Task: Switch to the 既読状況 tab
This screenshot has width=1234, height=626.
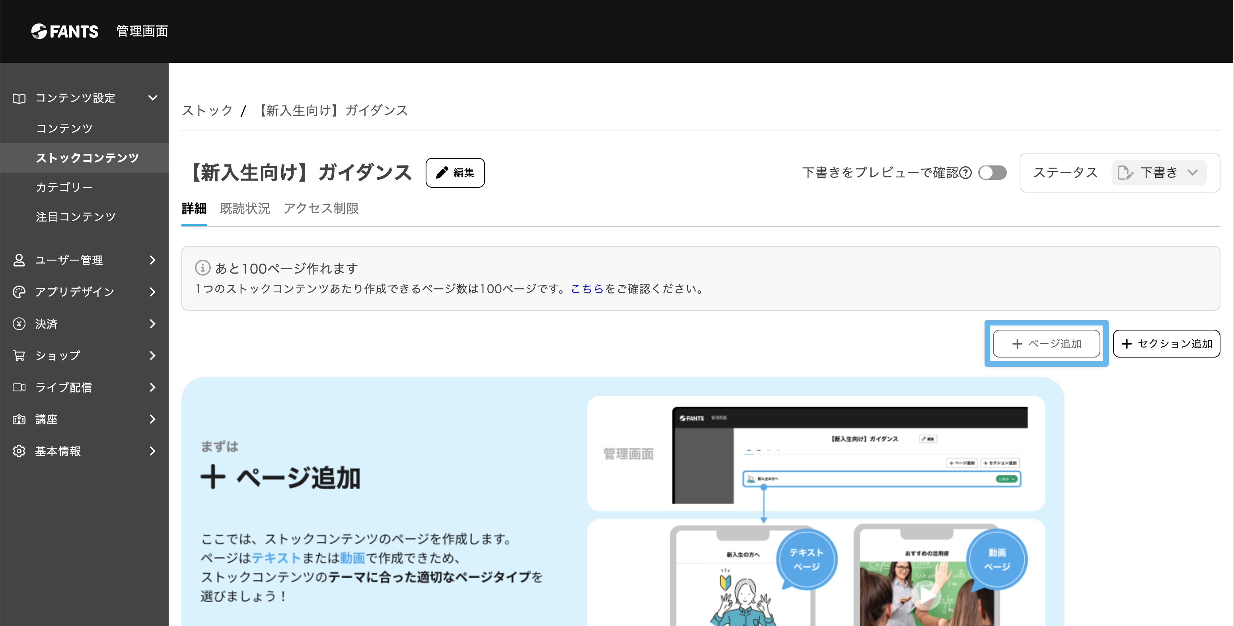Action: [245, 209]
